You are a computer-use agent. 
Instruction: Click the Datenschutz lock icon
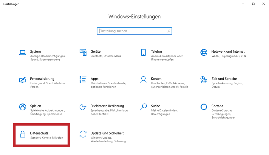[x=22, y=134]
